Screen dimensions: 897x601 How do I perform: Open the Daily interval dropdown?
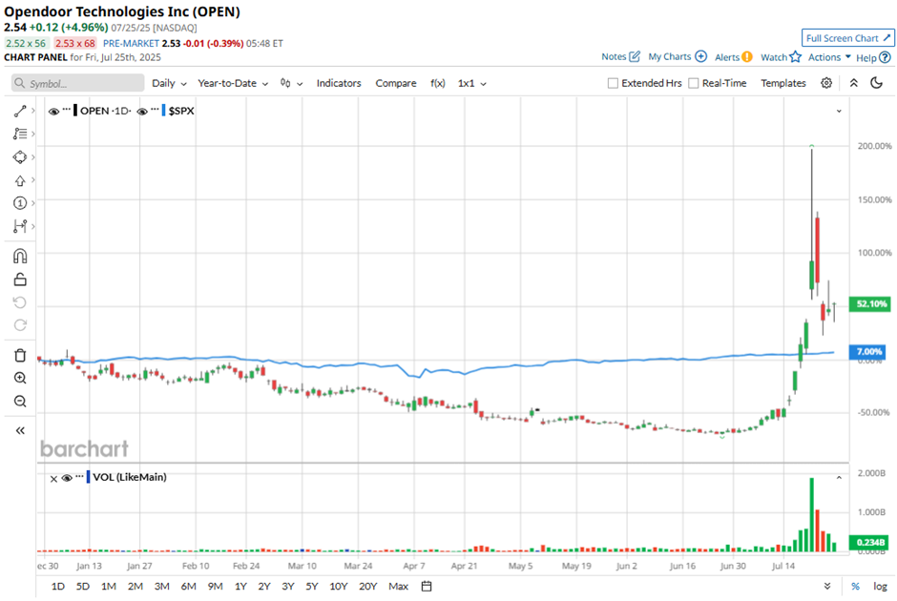[x=169, y=84]
